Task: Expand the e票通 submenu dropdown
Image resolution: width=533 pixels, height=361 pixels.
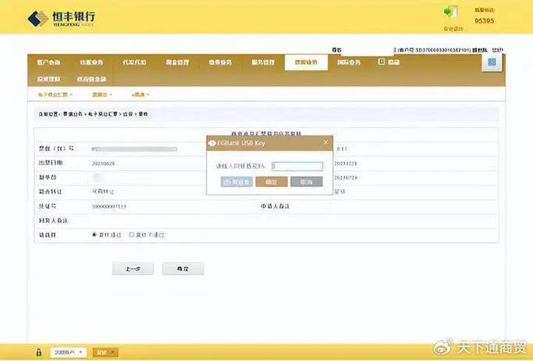Action: [140, 94]
